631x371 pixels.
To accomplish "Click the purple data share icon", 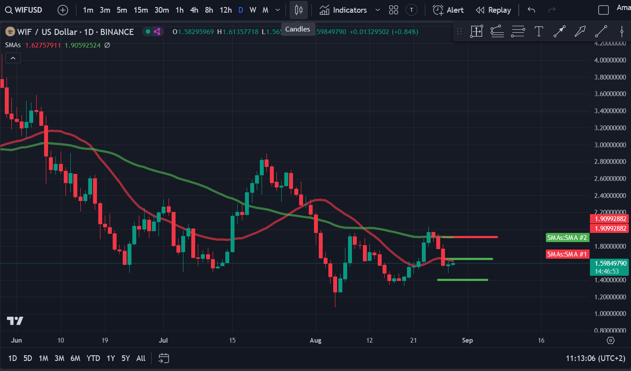I will tap(157, 32).
